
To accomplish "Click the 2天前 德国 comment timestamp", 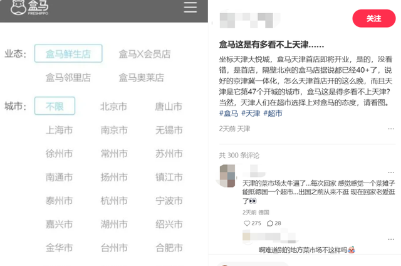I will click(256, 212).
